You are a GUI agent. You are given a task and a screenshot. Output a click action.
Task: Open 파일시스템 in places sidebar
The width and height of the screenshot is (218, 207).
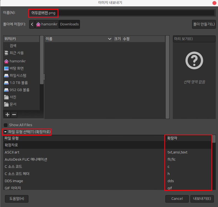18,76
